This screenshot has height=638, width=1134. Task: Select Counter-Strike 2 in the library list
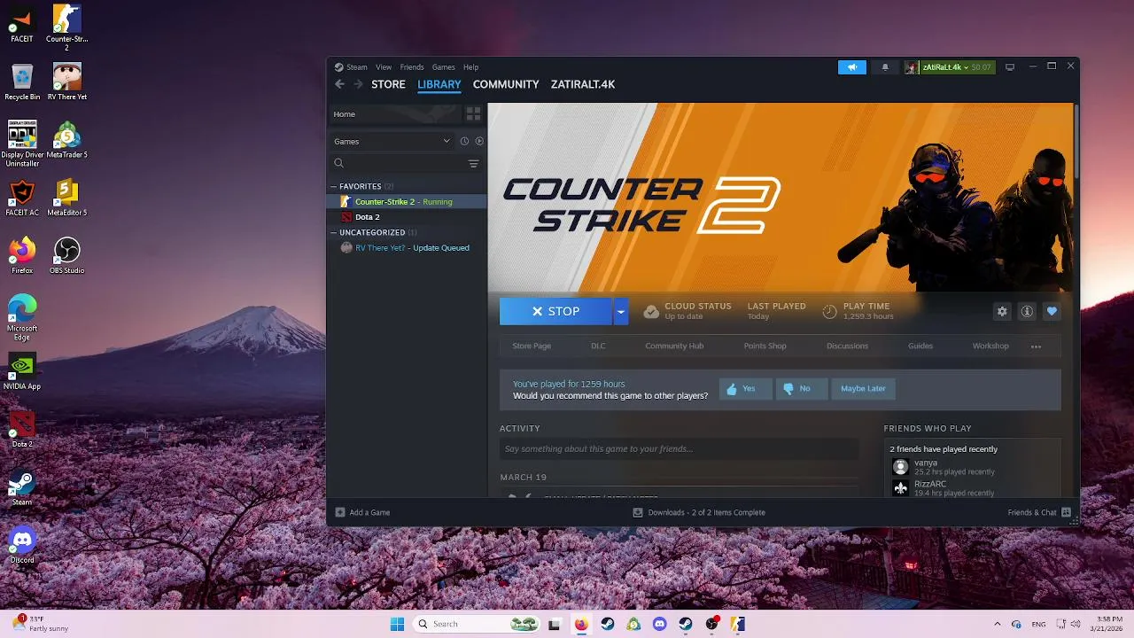pos(407,202)
